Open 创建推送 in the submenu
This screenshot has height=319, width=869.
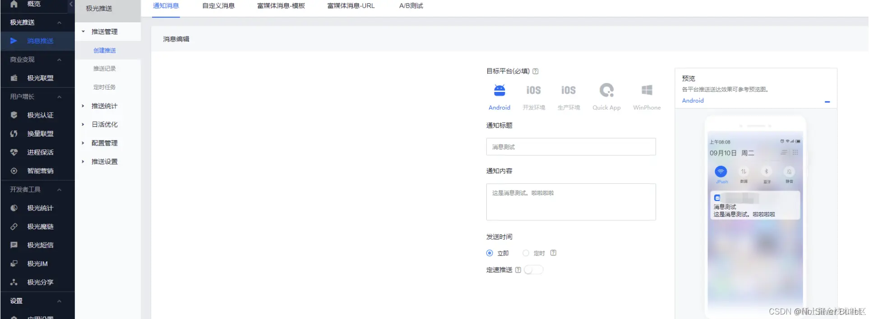[x=105, y=50]
